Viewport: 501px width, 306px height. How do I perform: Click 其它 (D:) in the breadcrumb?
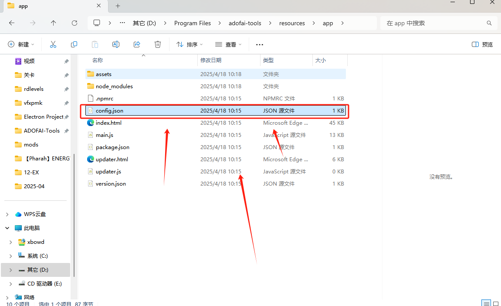pyautogui.click(x=144, y=23)
